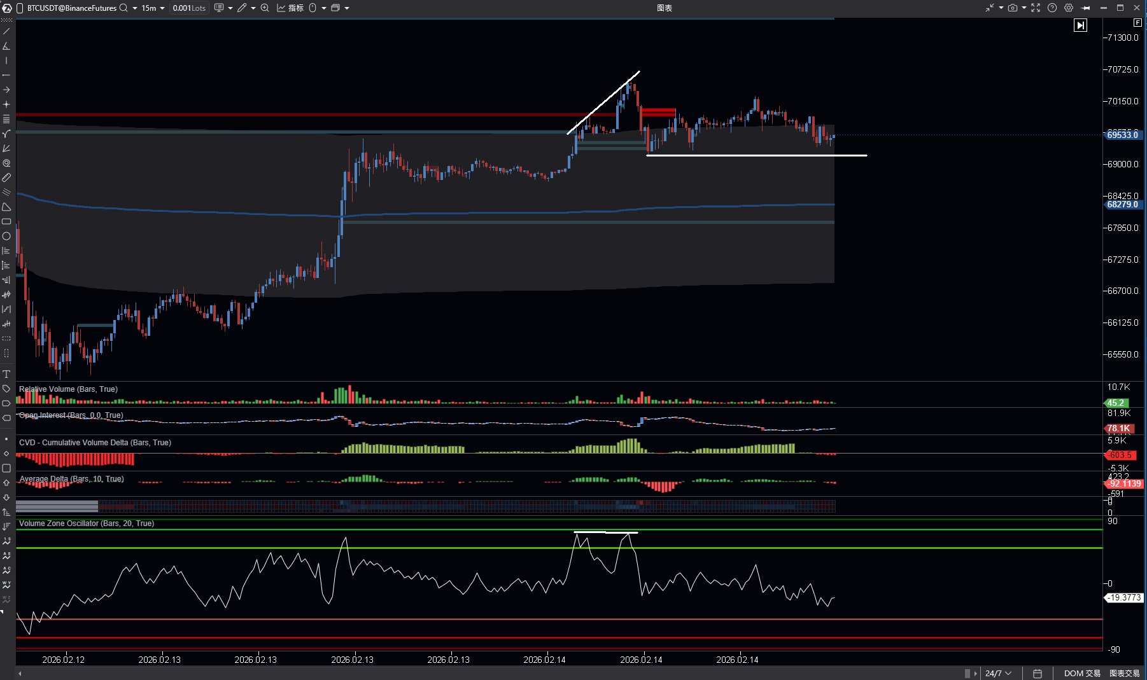Click the 0.001 Lots quantity field
This screenshot has height=680, width=1147.
click(189, 8)
